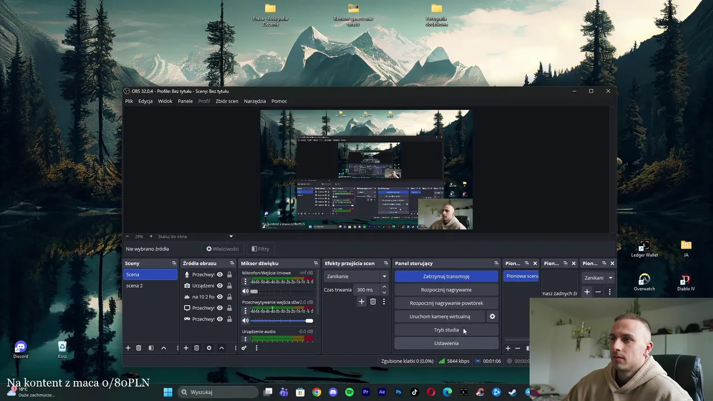Undock the Mikser dźwięku dock
The image size is (713, 401).
pos(316,263)
